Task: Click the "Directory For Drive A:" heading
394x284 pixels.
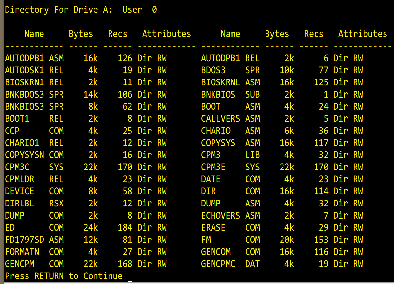Action: pos(58,10)
